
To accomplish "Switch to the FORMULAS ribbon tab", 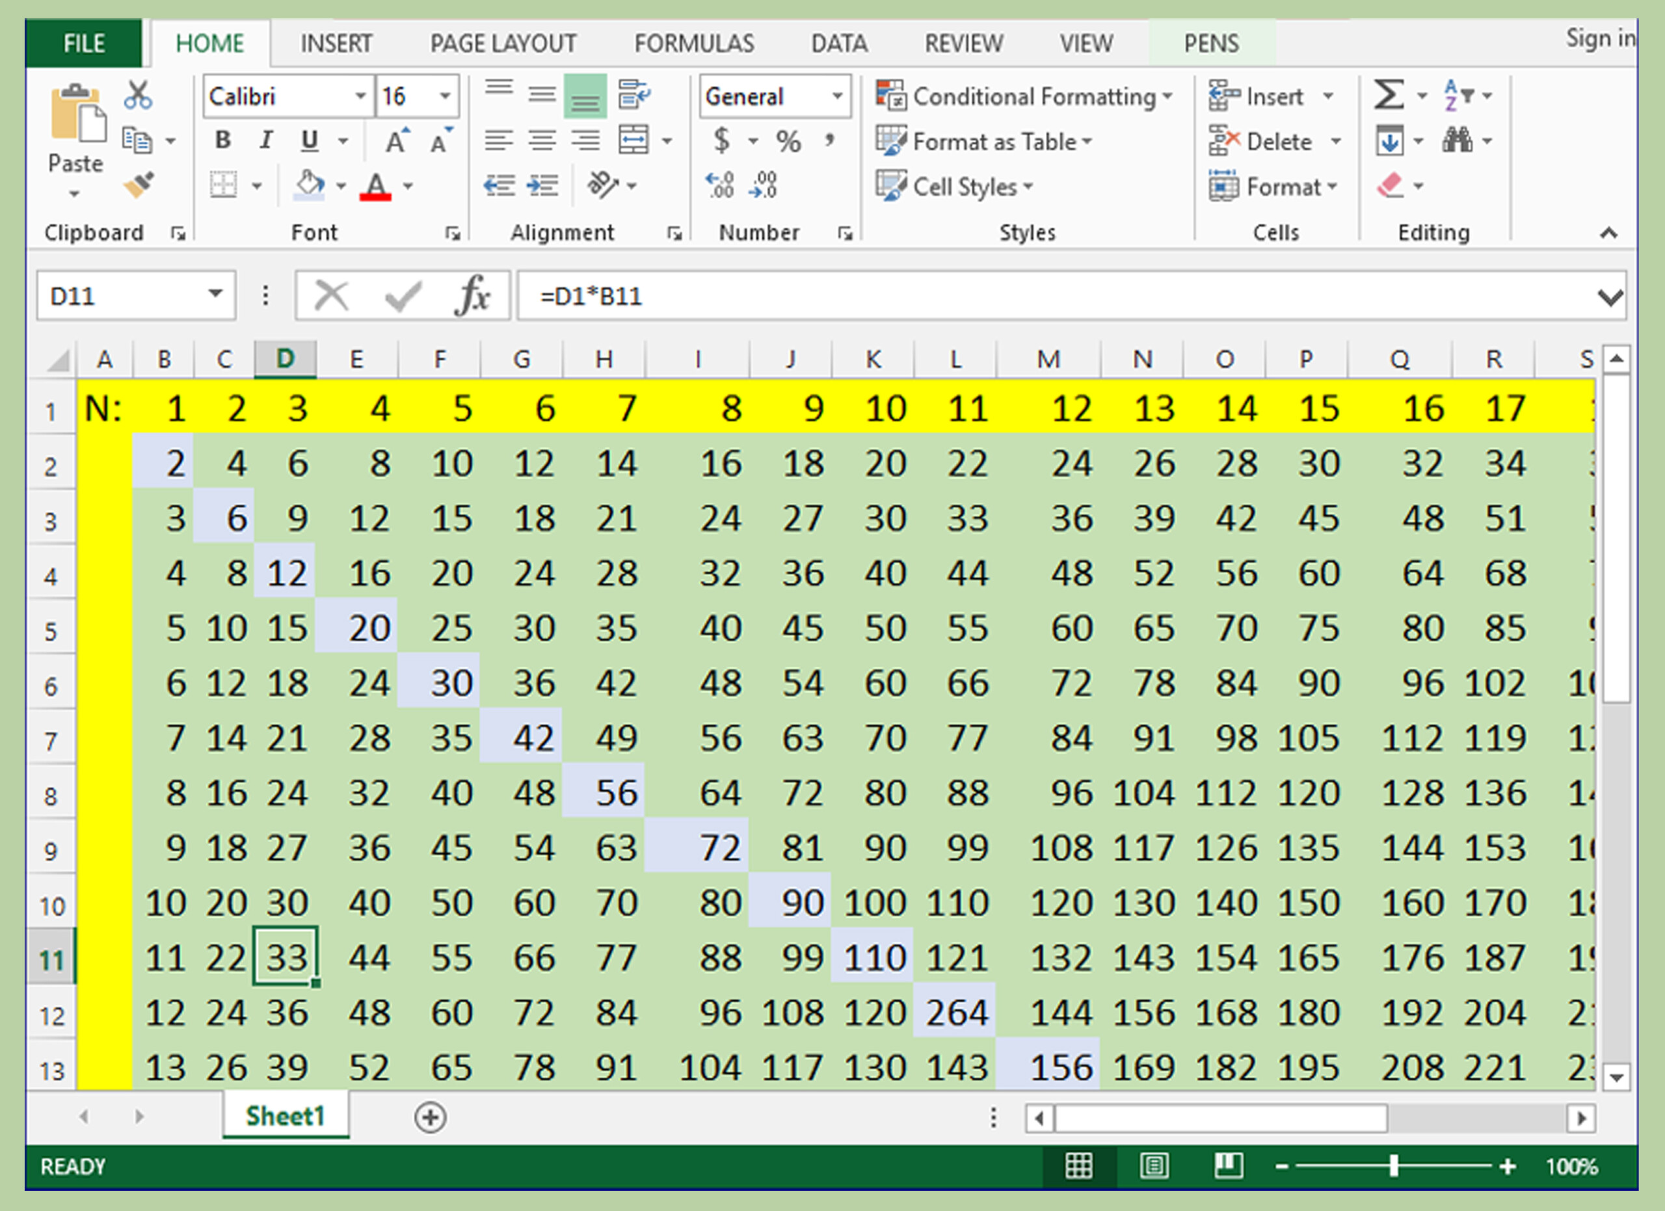I will [694, 42].
